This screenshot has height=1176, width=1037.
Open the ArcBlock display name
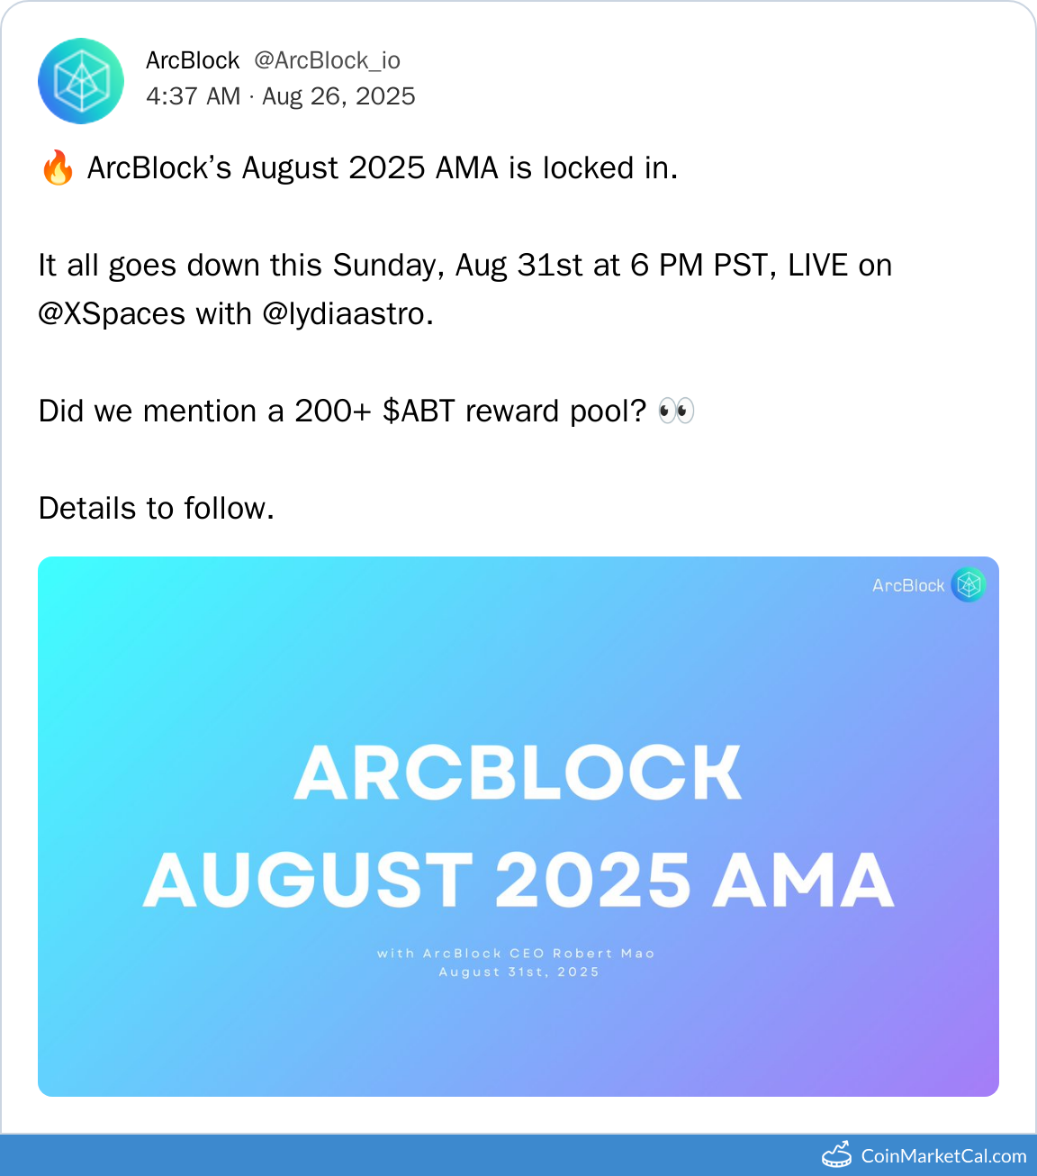[x=193, y=60]
